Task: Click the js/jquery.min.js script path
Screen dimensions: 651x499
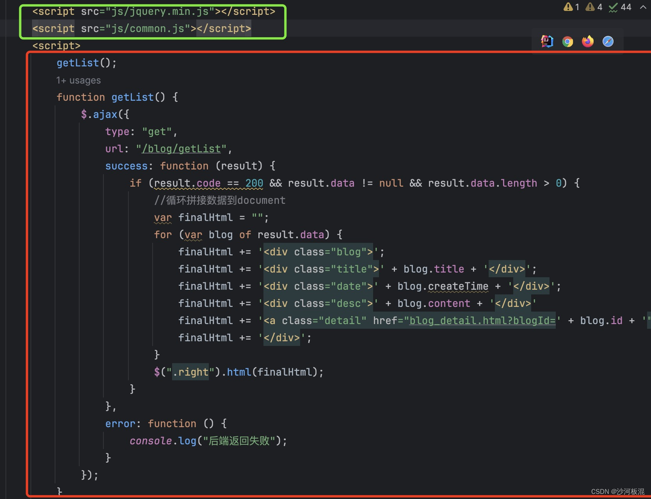Action: [x=160, y=12]
